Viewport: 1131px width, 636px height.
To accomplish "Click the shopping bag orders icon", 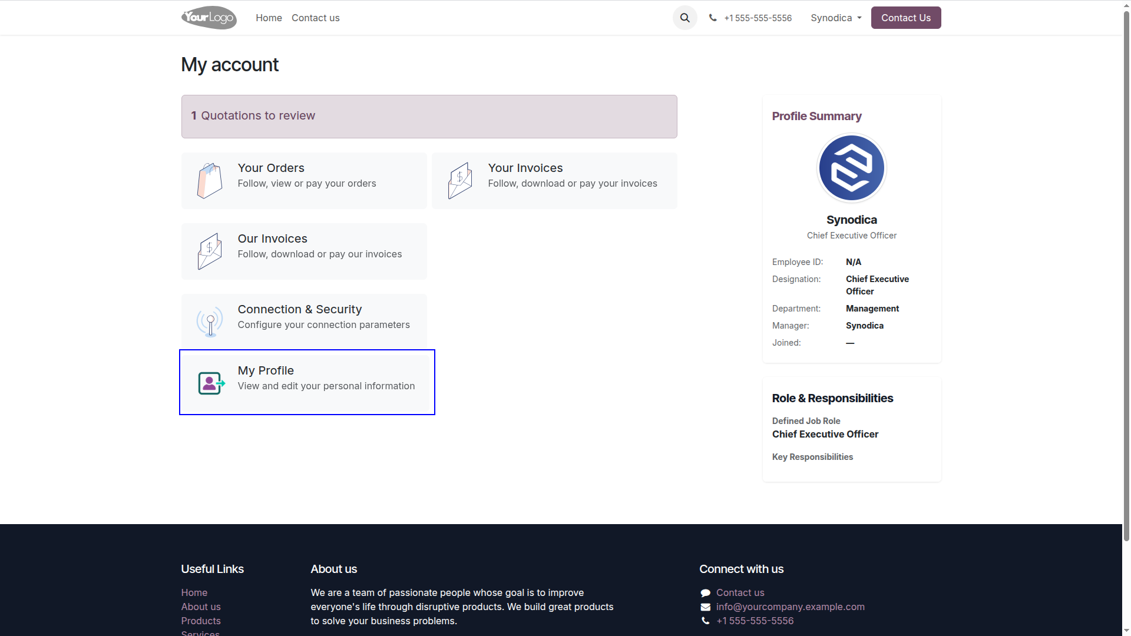I will [210, 181].
